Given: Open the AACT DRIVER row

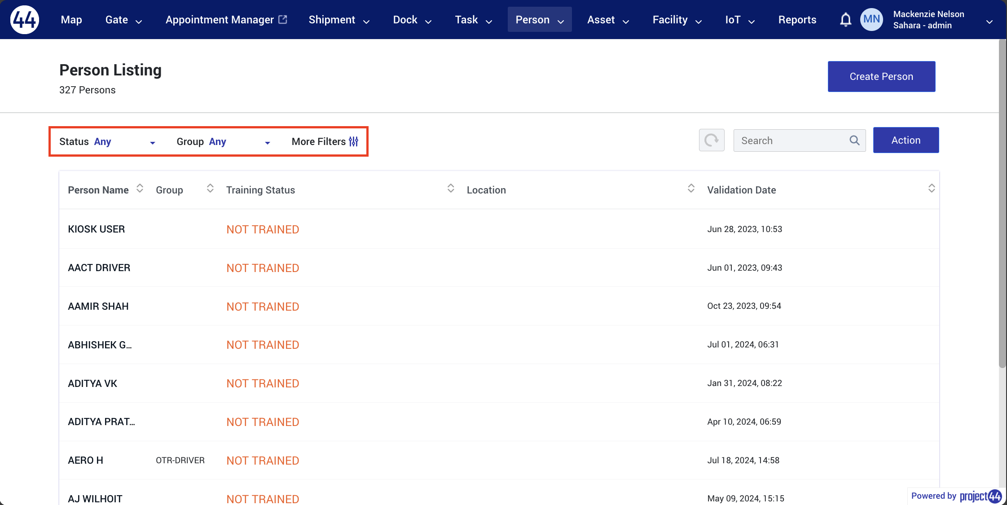Looking at the screenshot, I should (499, 268).
